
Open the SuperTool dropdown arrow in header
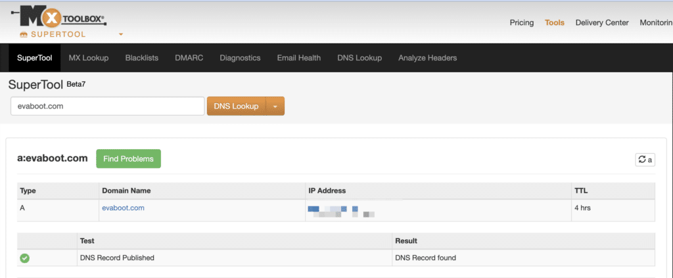(121, 34)
